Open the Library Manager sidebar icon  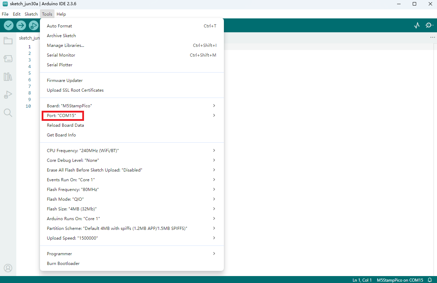point(8,77)
